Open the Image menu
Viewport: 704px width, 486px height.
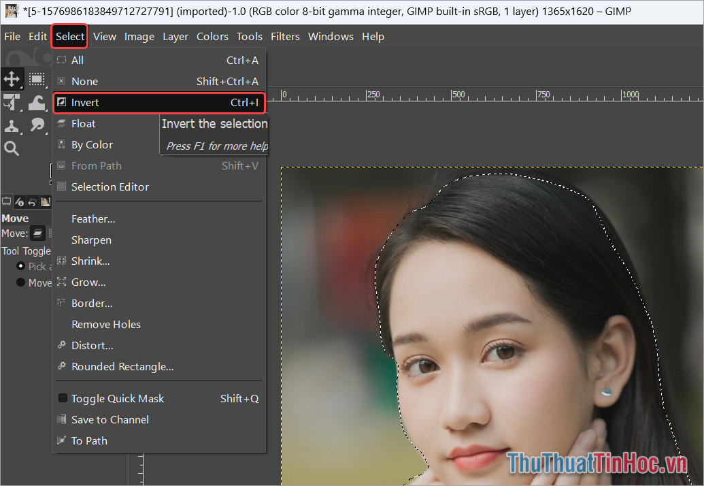point(139,36)
